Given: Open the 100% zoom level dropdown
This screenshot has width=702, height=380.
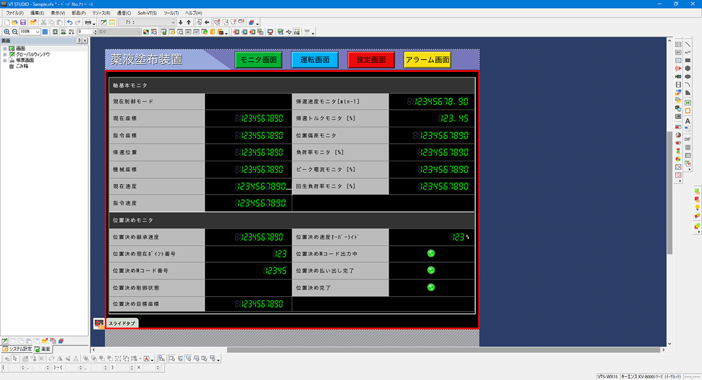Looking at the screenshot, I should tap(37, 32).
